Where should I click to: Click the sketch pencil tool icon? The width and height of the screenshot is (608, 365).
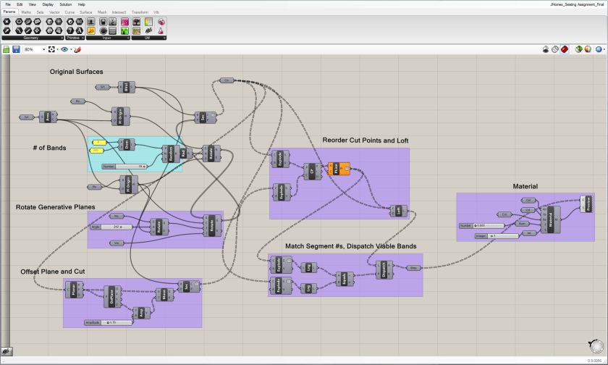coord(77,49)
